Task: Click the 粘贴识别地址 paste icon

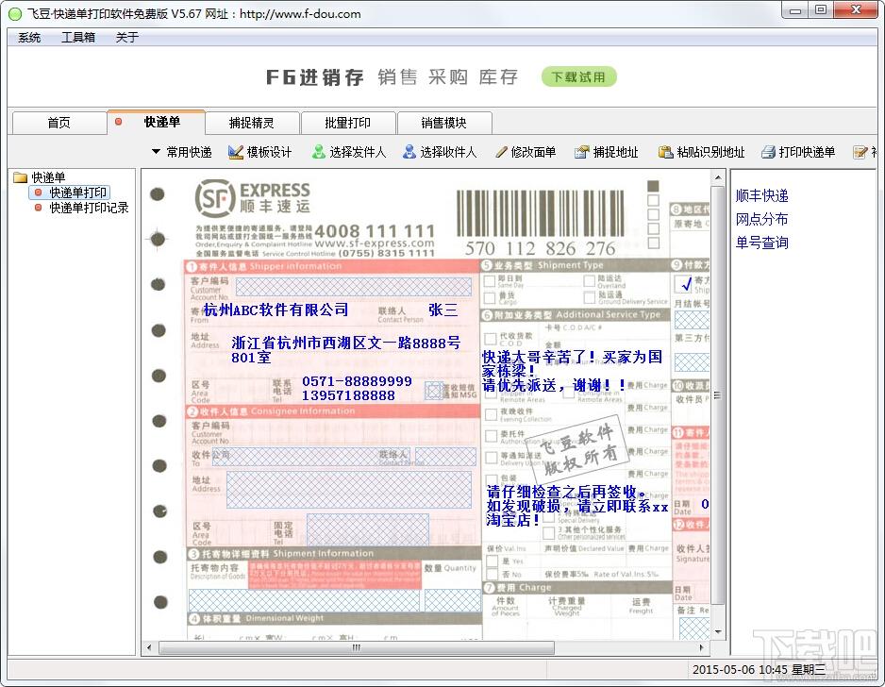Action: [666, 152]
